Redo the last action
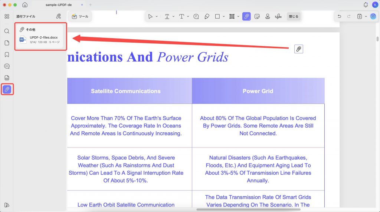The height and width of the screenshot is (212, 380). click(x=349, y=16)
